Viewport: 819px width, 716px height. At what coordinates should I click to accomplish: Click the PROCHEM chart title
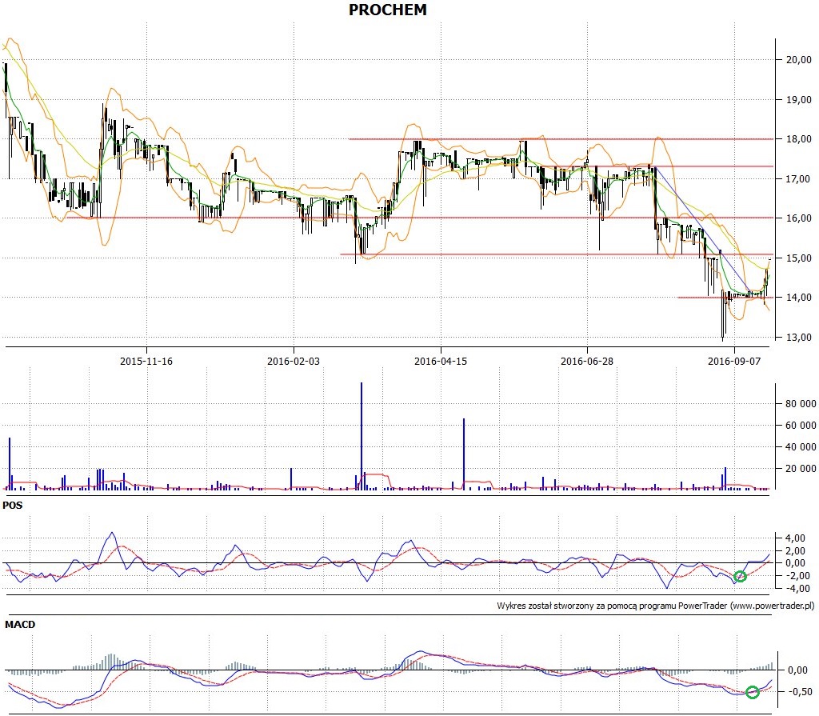coord(388,10)
